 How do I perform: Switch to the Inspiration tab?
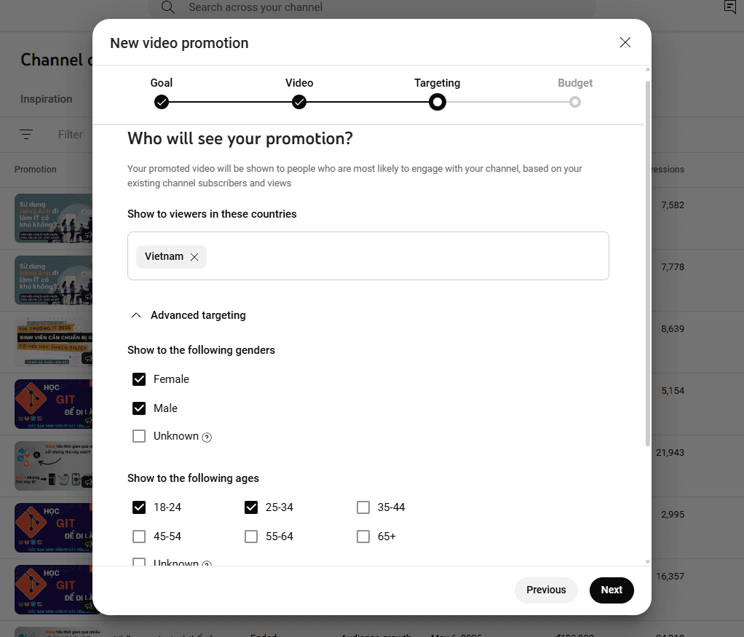pyautogui.click(x=46, y=98)
